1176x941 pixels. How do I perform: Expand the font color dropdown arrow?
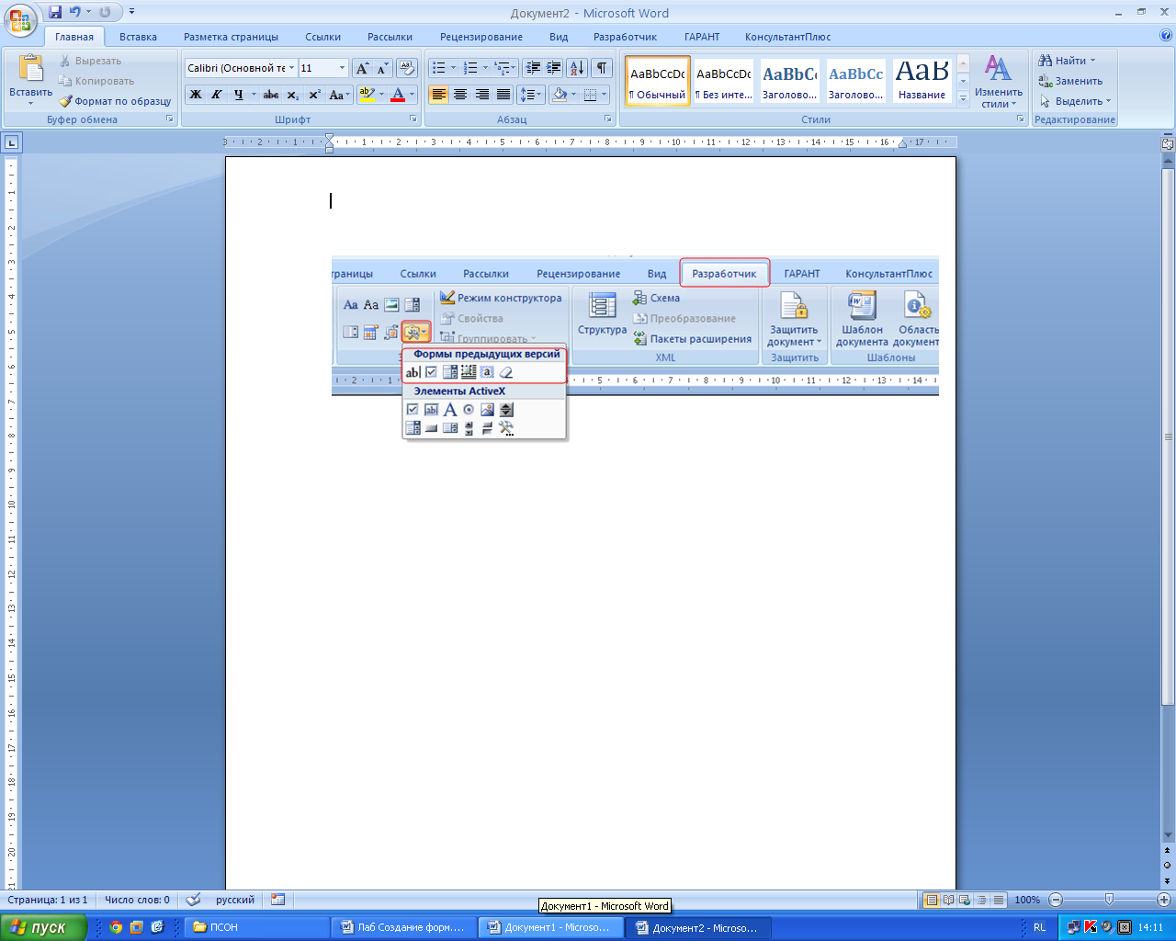pyautogui.click(x=413, y=94)
